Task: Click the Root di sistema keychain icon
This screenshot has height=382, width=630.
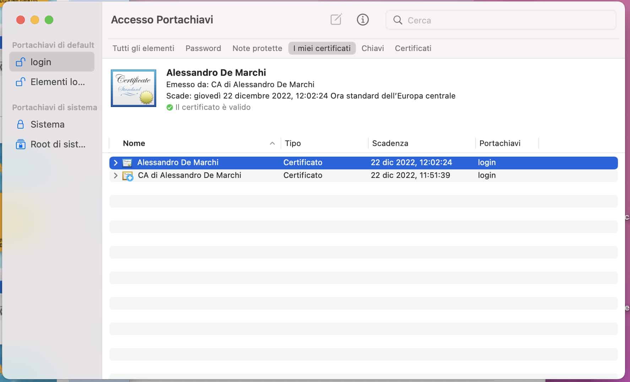Action: tap(20, 144)
